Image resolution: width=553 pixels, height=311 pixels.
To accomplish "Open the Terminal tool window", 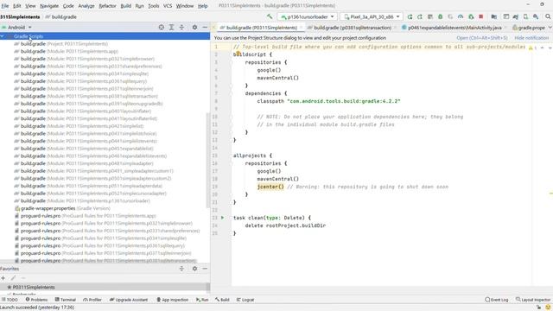I will pos(66,300).
